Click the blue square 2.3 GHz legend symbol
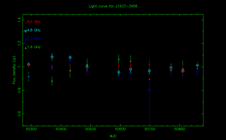This screenshot has height=140, width=226. [x=26, y=40]
